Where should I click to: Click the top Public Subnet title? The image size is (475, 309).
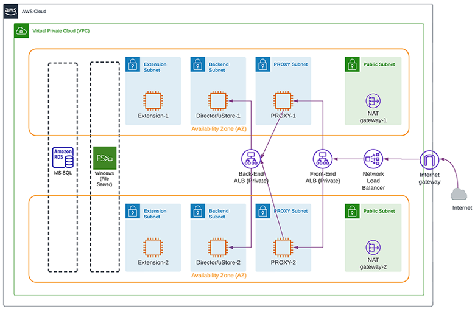point(379,64)
